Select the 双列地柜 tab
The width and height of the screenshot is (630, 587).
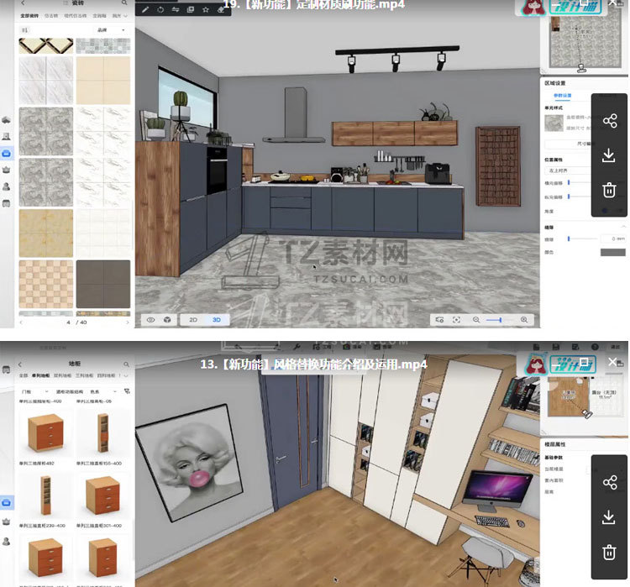(62, 375)
